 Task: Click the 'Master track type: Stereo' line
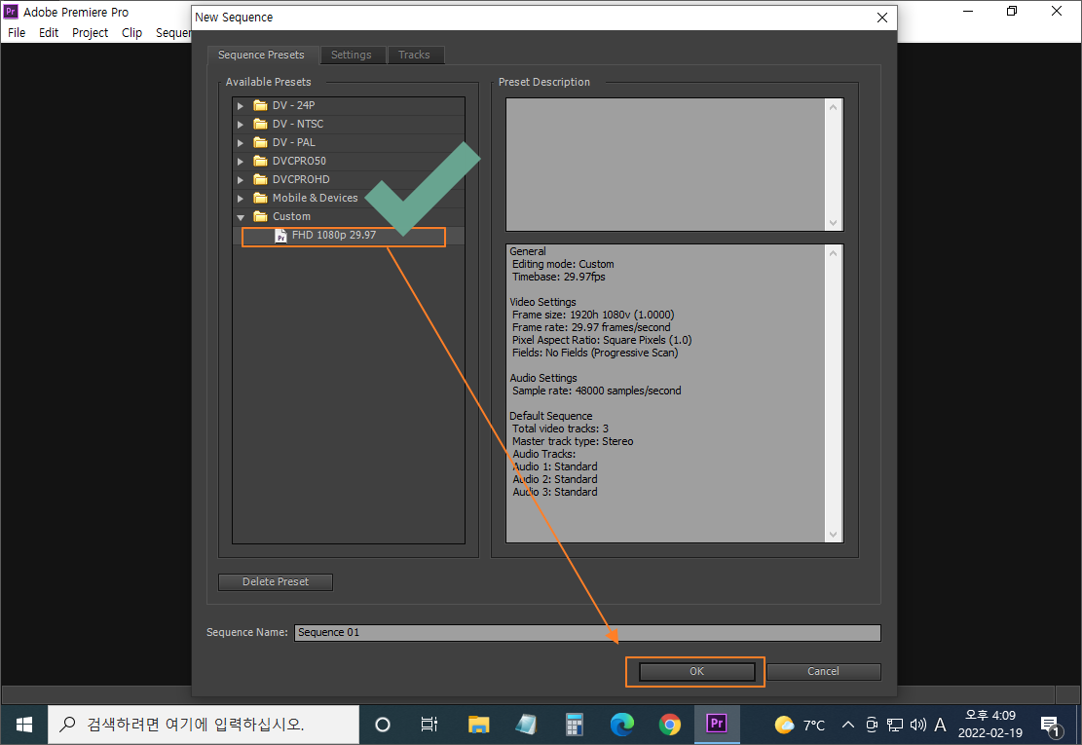click(572, 441)
